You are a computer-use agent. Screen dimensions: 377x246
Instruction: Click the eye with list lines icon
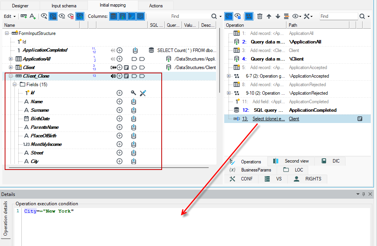62,16
